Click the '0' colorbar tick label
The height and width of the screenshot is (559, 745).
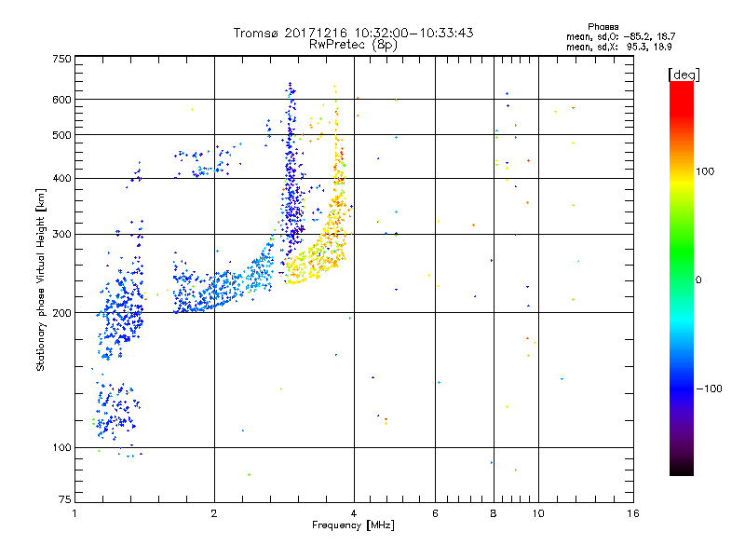pyautogui.click(x=698, y=280)
